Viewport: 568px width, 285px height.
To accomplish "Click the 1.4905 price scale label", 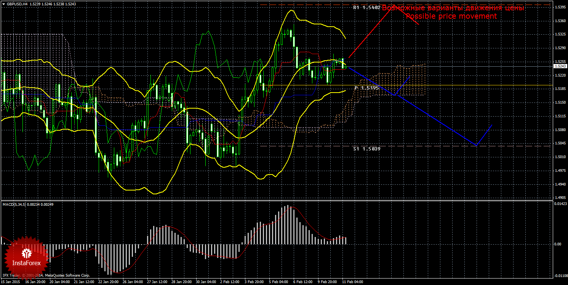I will click(x=560, y=198).
